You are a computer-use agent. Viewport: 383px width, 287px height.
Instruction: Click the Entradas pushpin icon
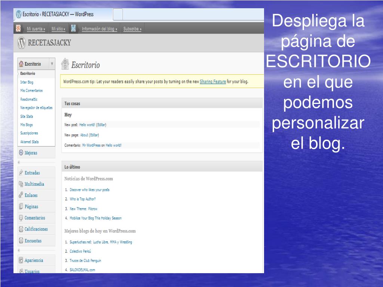pos(21,173)
